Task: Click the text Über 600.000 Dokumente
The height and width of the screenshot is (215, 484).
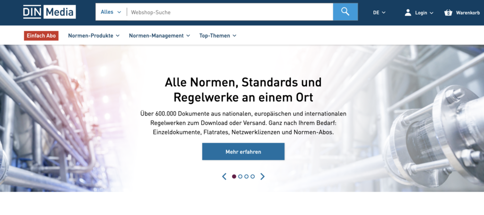Action: point(174,114)
